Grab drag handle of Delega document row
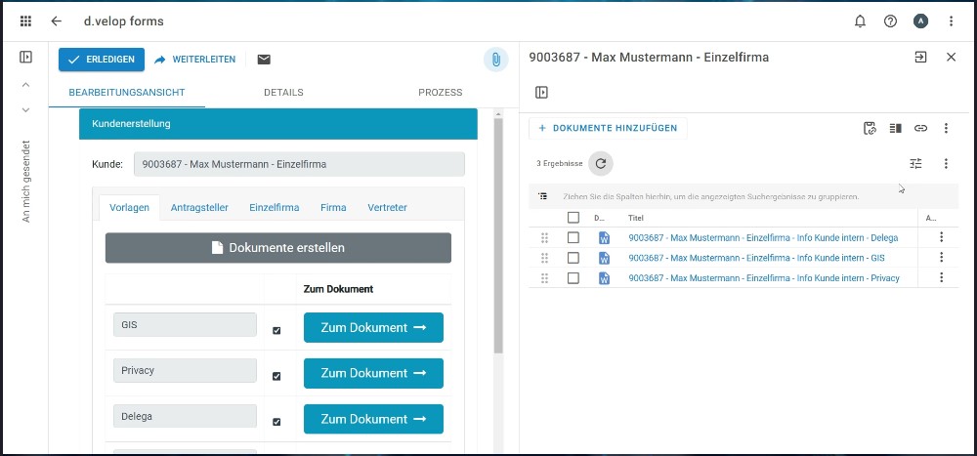The width and height of the screenshot is (977, 456). click(x=544, y=237)
